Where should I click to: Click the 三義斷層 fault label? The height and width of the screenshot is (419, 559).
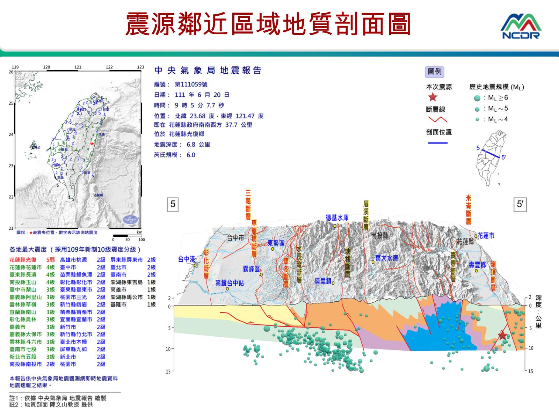tap(248, 205)
